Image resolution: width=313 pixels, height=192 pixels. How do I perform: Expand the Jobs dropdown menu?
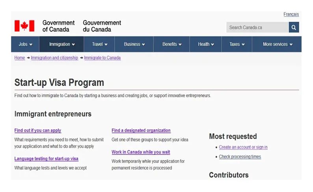point(25,44)
